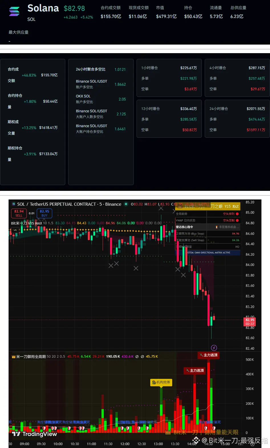270x448 pixels.
Task: Click the Solana price $82.98
Action: click(74, 9)
